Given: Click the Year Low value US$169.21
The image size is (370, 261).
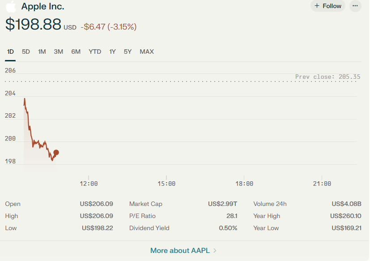Looking at the screenshot, I should [346, 228].
